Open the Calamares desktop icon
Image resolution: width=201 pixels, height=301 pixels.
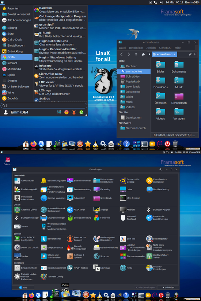coord(8,161)
